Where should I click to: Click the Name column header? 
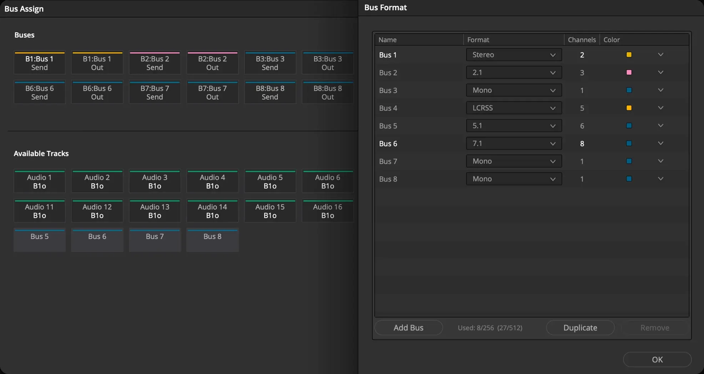pyautogui.click(x=419, y=40)
